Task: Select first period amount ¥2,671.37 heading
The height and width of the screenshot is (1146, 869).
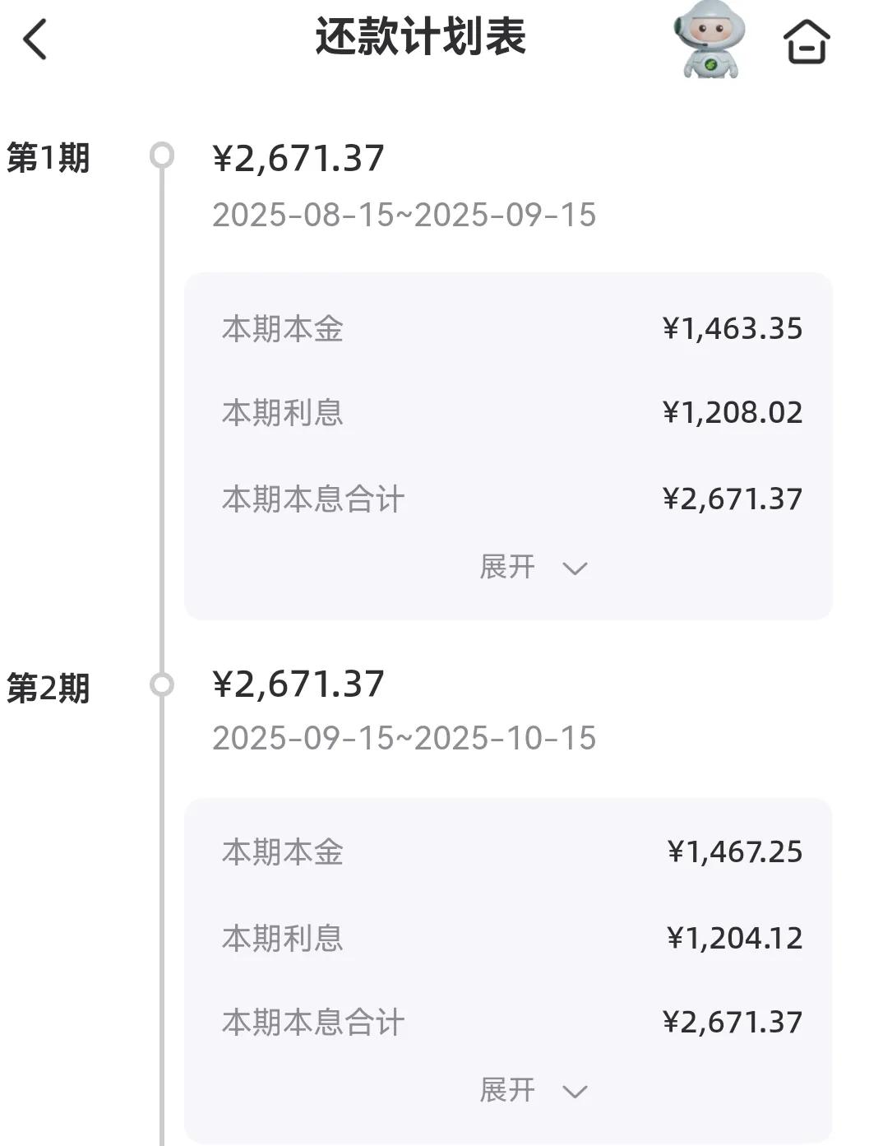Action: click(298, 158)
